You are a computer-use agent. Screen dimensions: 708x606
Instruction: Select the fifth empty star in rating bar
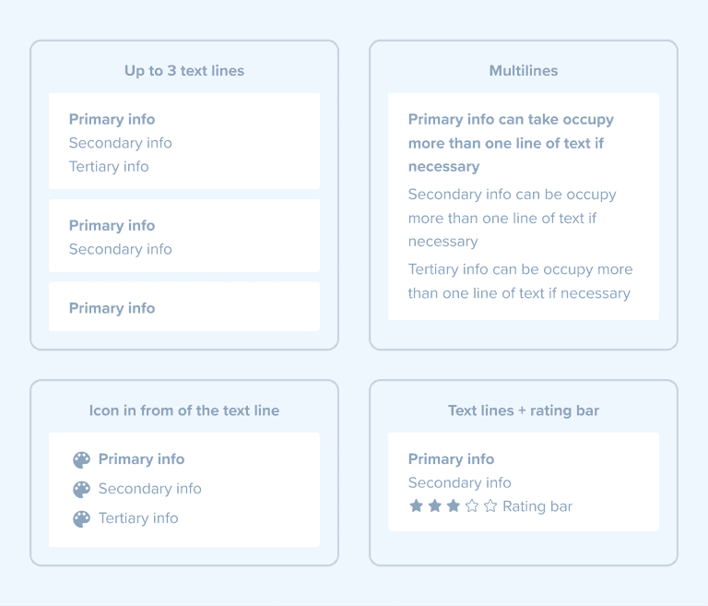coord(490,505)
